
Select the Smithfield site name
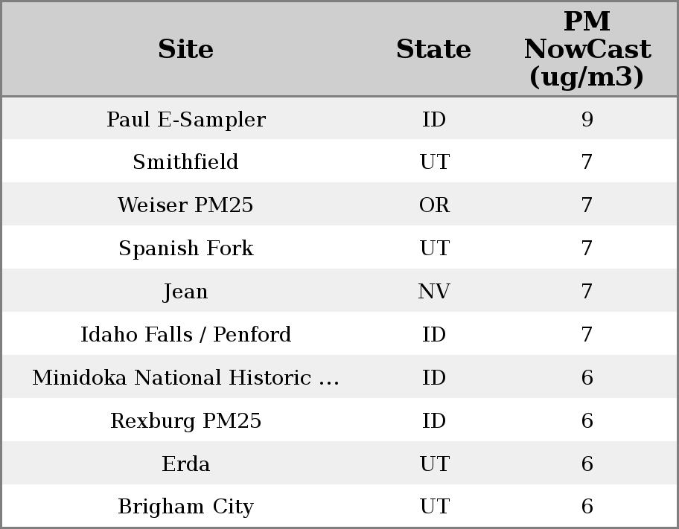tap(185, 162)
